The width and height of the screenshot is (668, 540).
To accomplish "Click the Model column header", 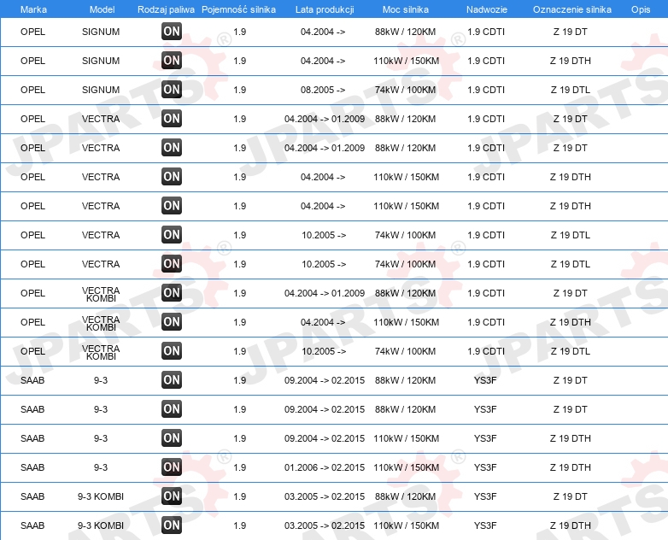I will pyautogui.click(x=102, y=9).
